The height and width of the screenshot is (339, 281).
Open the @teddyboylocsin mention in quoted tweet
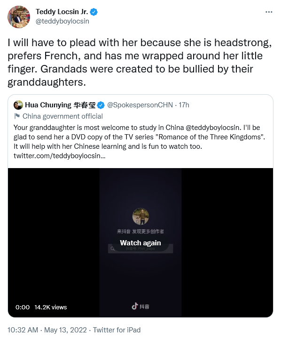[212, 128]
